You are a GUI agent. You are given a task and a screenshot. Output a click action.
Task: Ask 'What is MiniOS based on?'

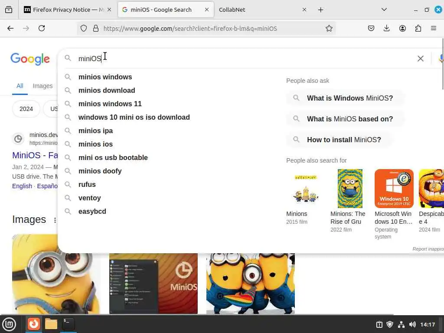345,119
